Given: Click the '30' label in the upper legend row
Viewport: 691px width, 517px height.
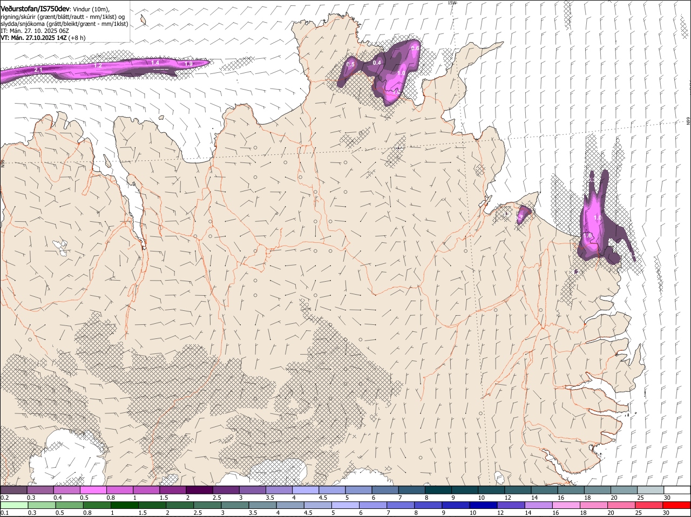Looking at the screenshot, I should (667, 498).
